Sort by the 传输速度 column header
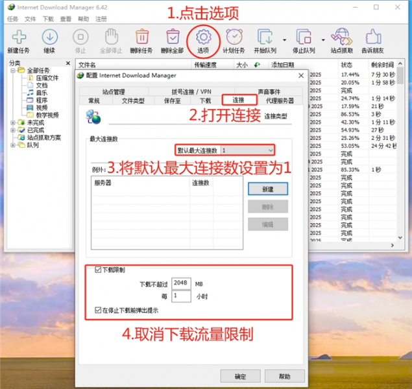The height and width of the screenshot is (389, 412). click(x=212, y=65)
